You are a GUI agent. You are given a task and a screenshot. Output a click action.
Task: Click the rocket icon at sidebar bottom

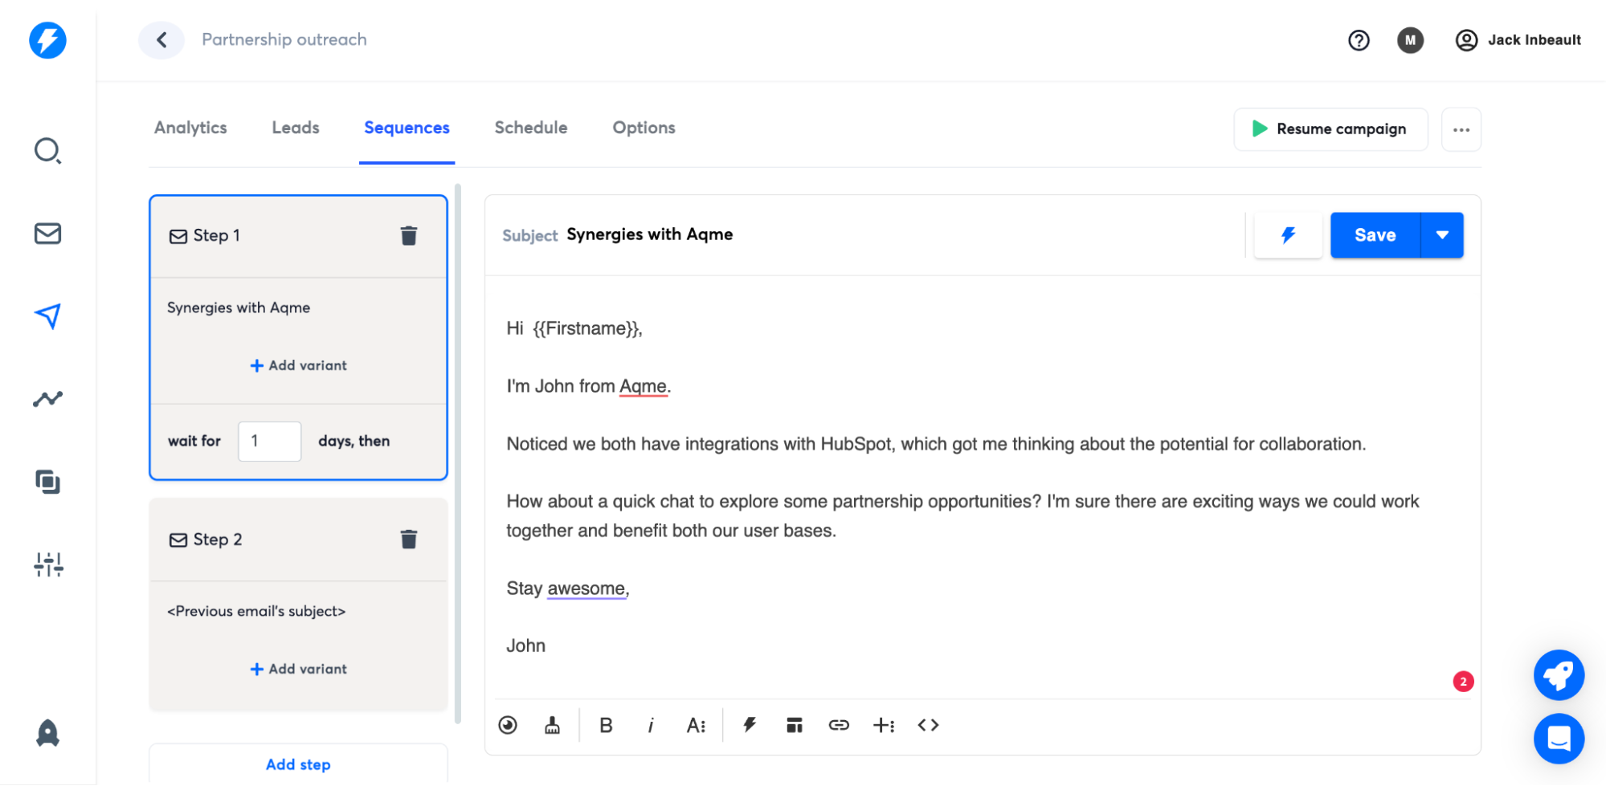click(x=47, y=733)
